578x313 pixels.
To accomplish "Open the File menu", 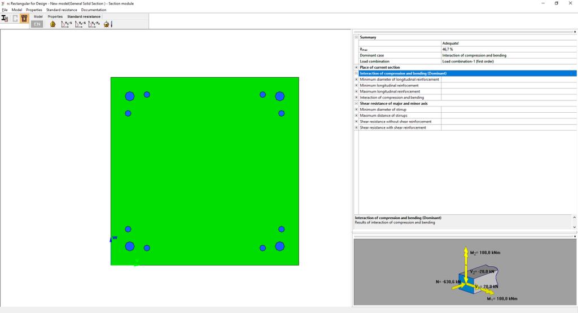I will (5, 10).
